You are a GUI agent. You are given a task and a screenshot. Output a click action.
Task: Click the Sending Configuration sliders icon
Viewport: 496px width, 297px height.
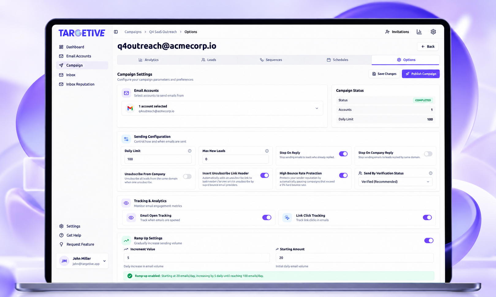click(x=126, y=139)
